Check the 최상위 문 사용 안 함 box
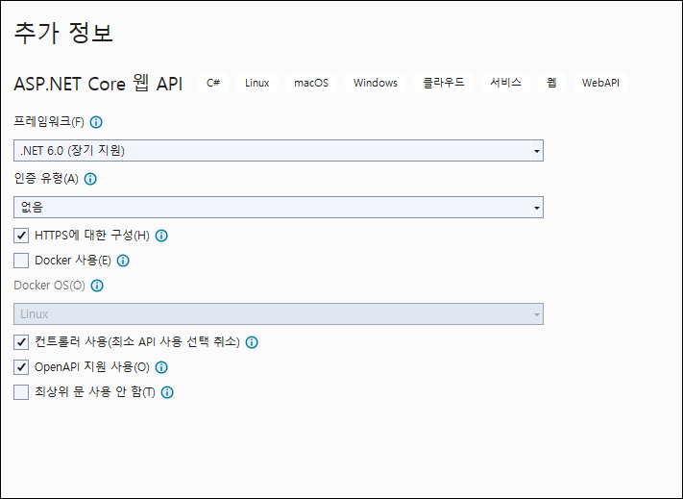The image size is (683, 499). (22, 392)
